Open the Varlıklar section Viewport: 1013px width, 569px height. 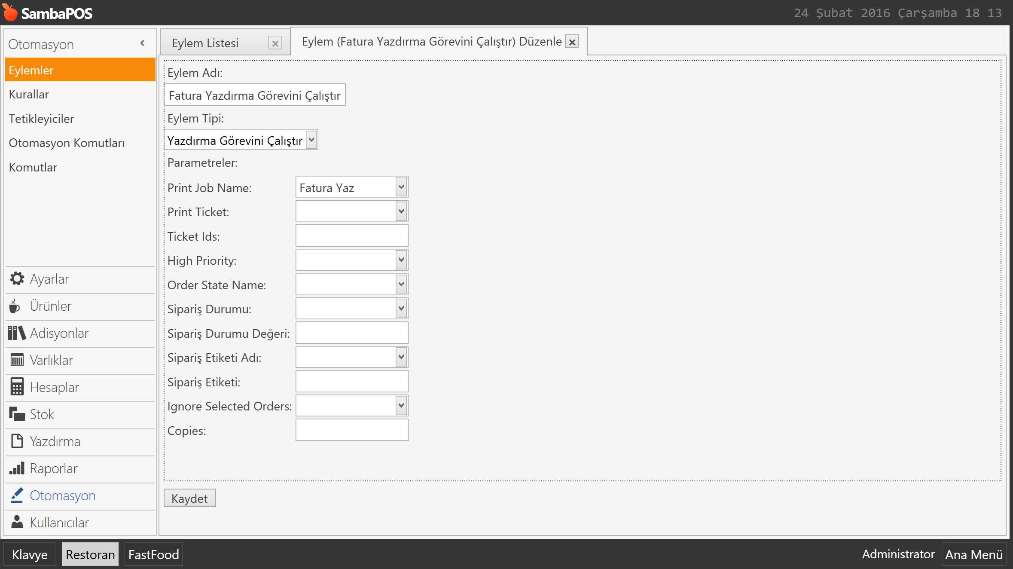coord(80,361)
